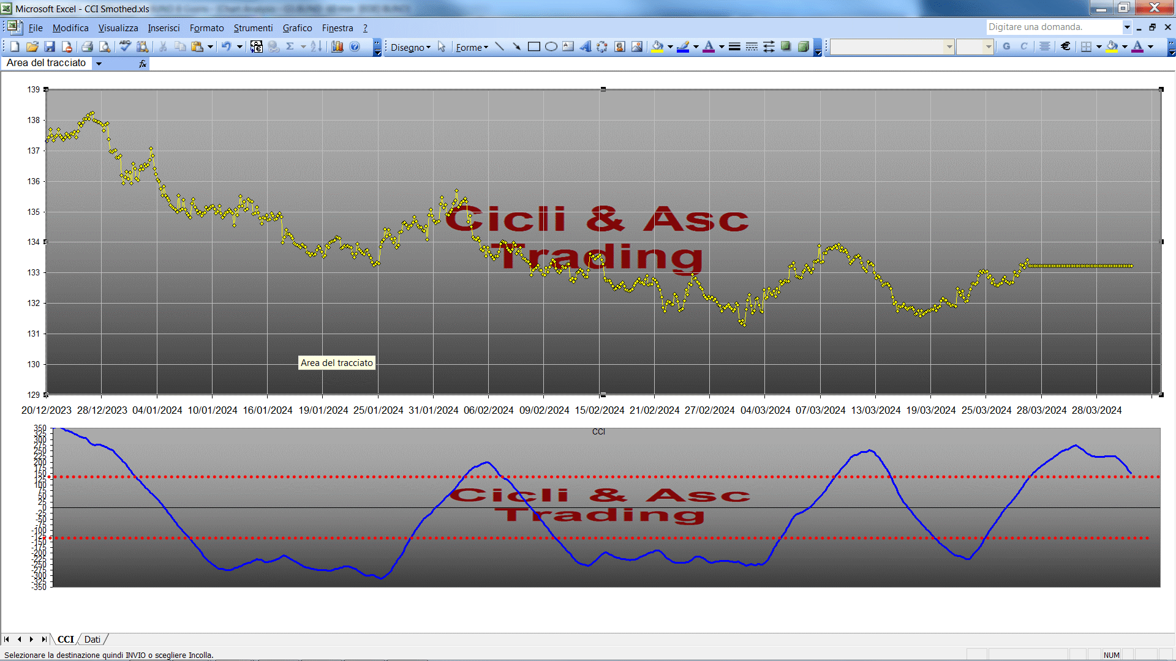The height and width of the screenshot is (661, 1176).
Task: Click the AutoSum sigma icon
Action: pyautogui.click(x=290, y=47)
